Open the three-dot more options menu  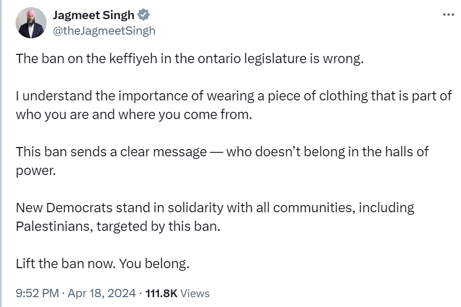[x=449, y=14]
